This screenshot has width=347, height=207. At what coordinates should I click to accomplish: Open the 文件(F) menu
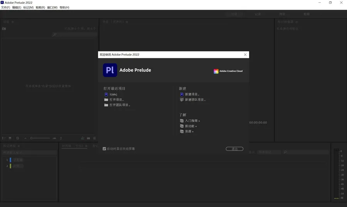point(5,8)
